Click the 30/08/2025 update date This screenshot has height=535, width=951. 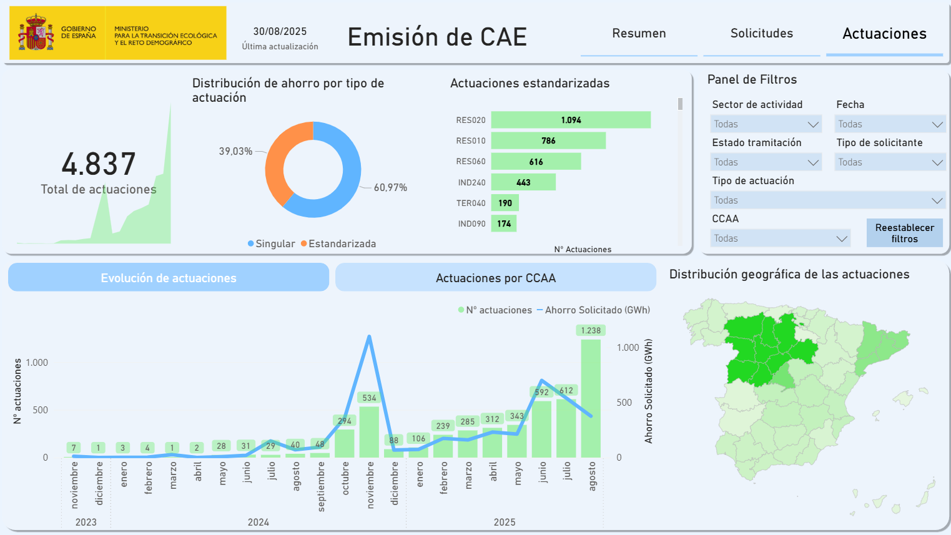[x=280, y=31]
